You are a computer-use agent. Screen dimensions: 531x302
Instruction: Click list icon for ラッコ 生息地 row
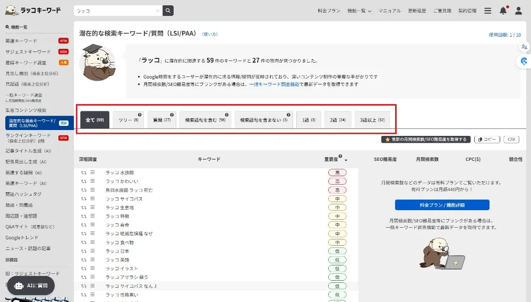[x=92, y=208]
